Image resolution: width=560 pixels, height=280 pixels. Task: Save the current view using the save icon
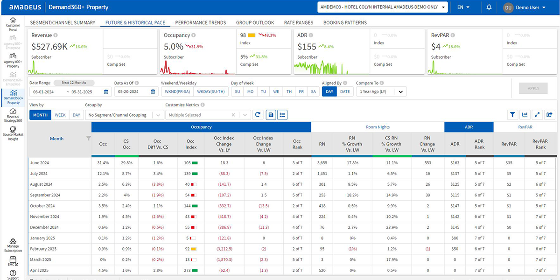tap(271, 114)
